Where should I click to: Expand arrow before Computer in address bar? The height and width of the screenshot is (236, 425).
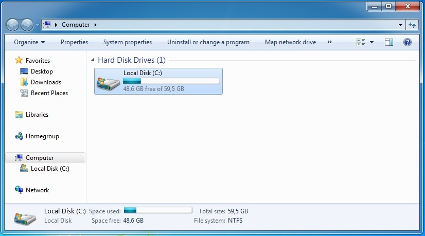[56, 25]
